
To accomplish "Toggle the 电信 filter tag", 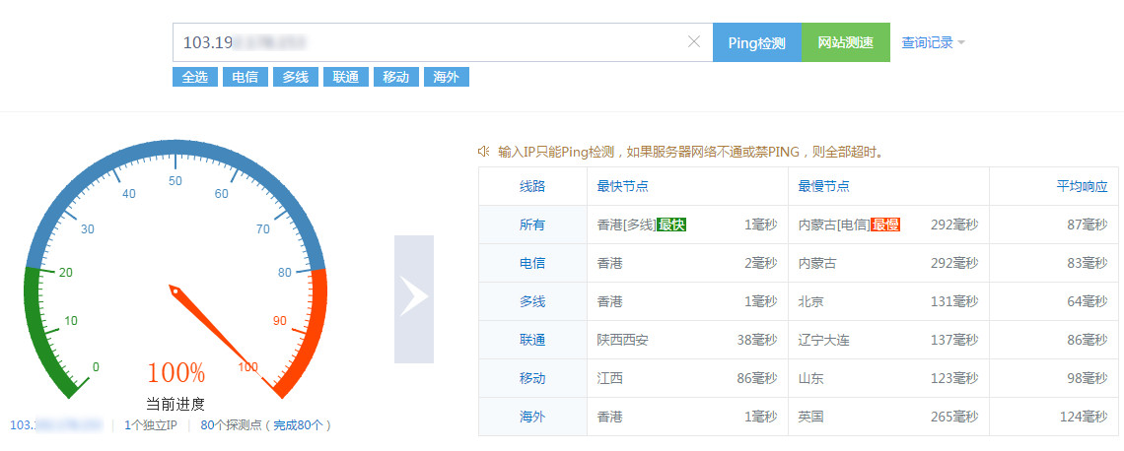I will point(245,77).
